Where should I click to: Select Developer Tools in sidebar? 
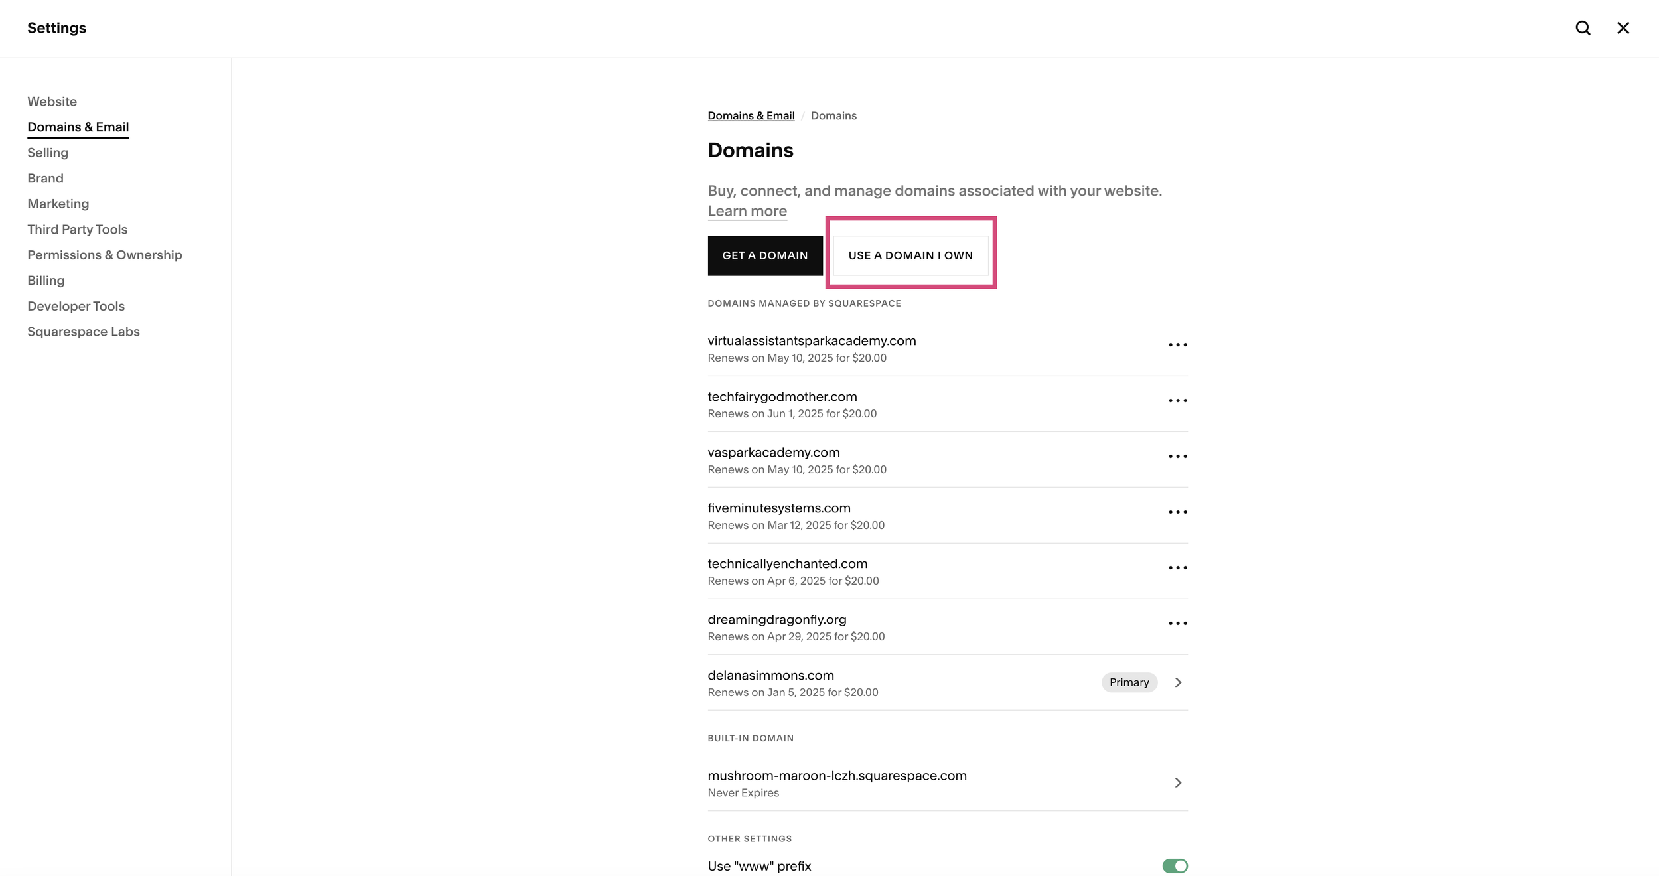76,306
